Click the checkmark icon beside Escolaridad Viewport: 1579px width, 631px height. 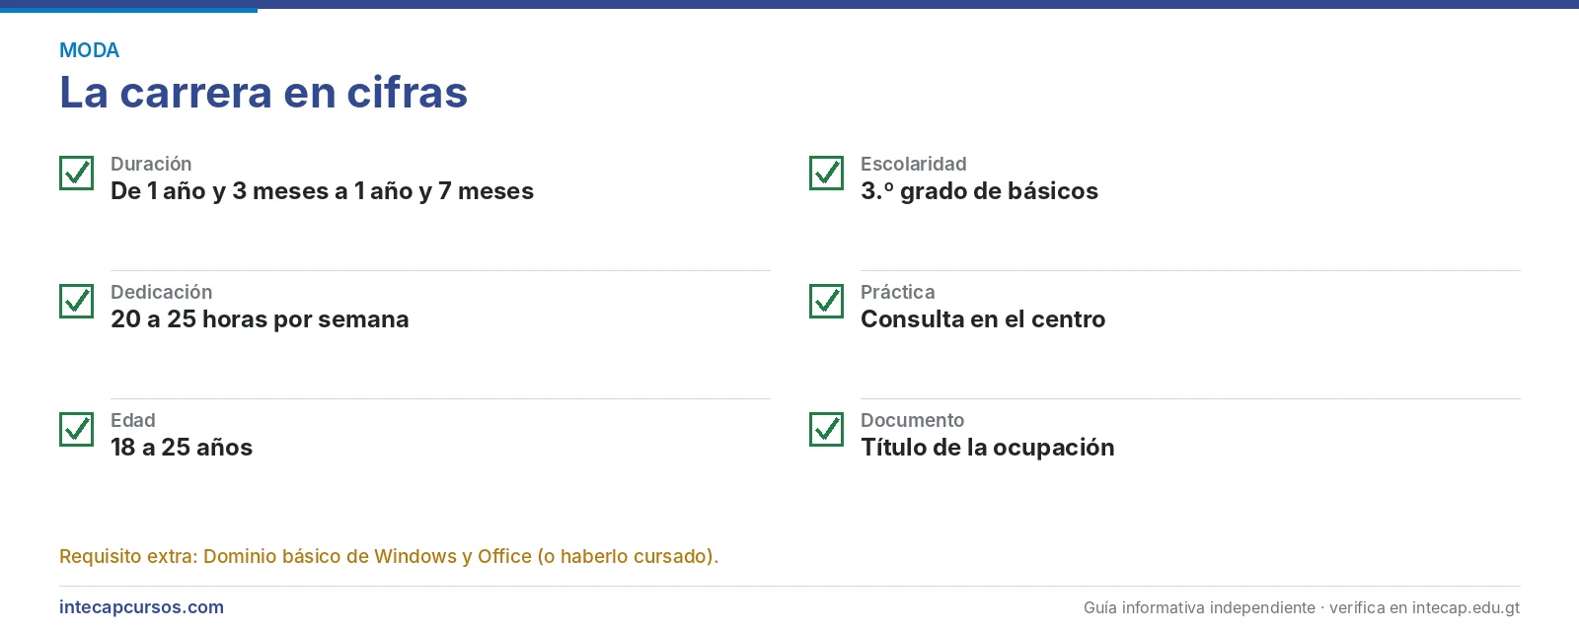tap(826, 173)
